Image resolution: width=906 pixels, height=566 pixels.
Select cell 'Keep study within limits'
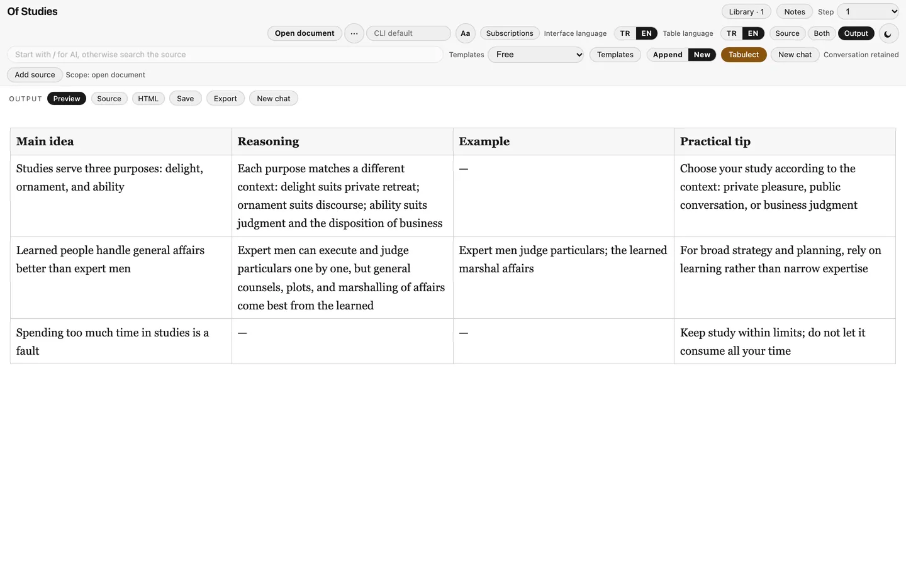(785, 341)
